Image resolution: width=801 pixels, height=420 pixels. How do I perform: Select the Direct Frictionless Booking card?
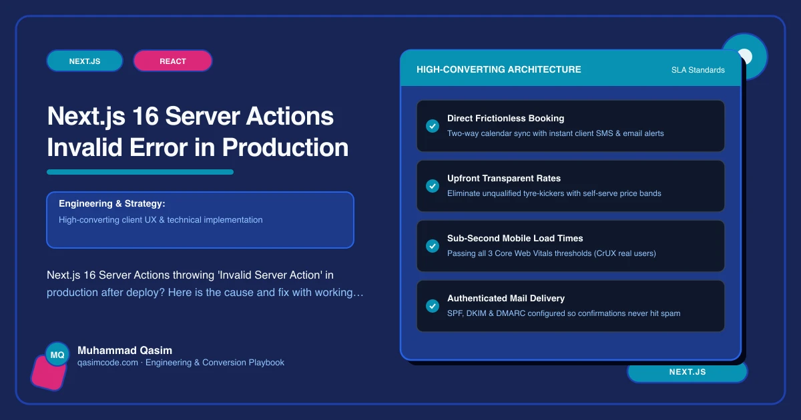coord(571,126)
